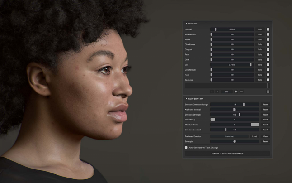Image resolution: width=292 pixels, height=183 pixels.
Task: Click the trash icon beside the keyframe controls
Action: pos(268,91)
